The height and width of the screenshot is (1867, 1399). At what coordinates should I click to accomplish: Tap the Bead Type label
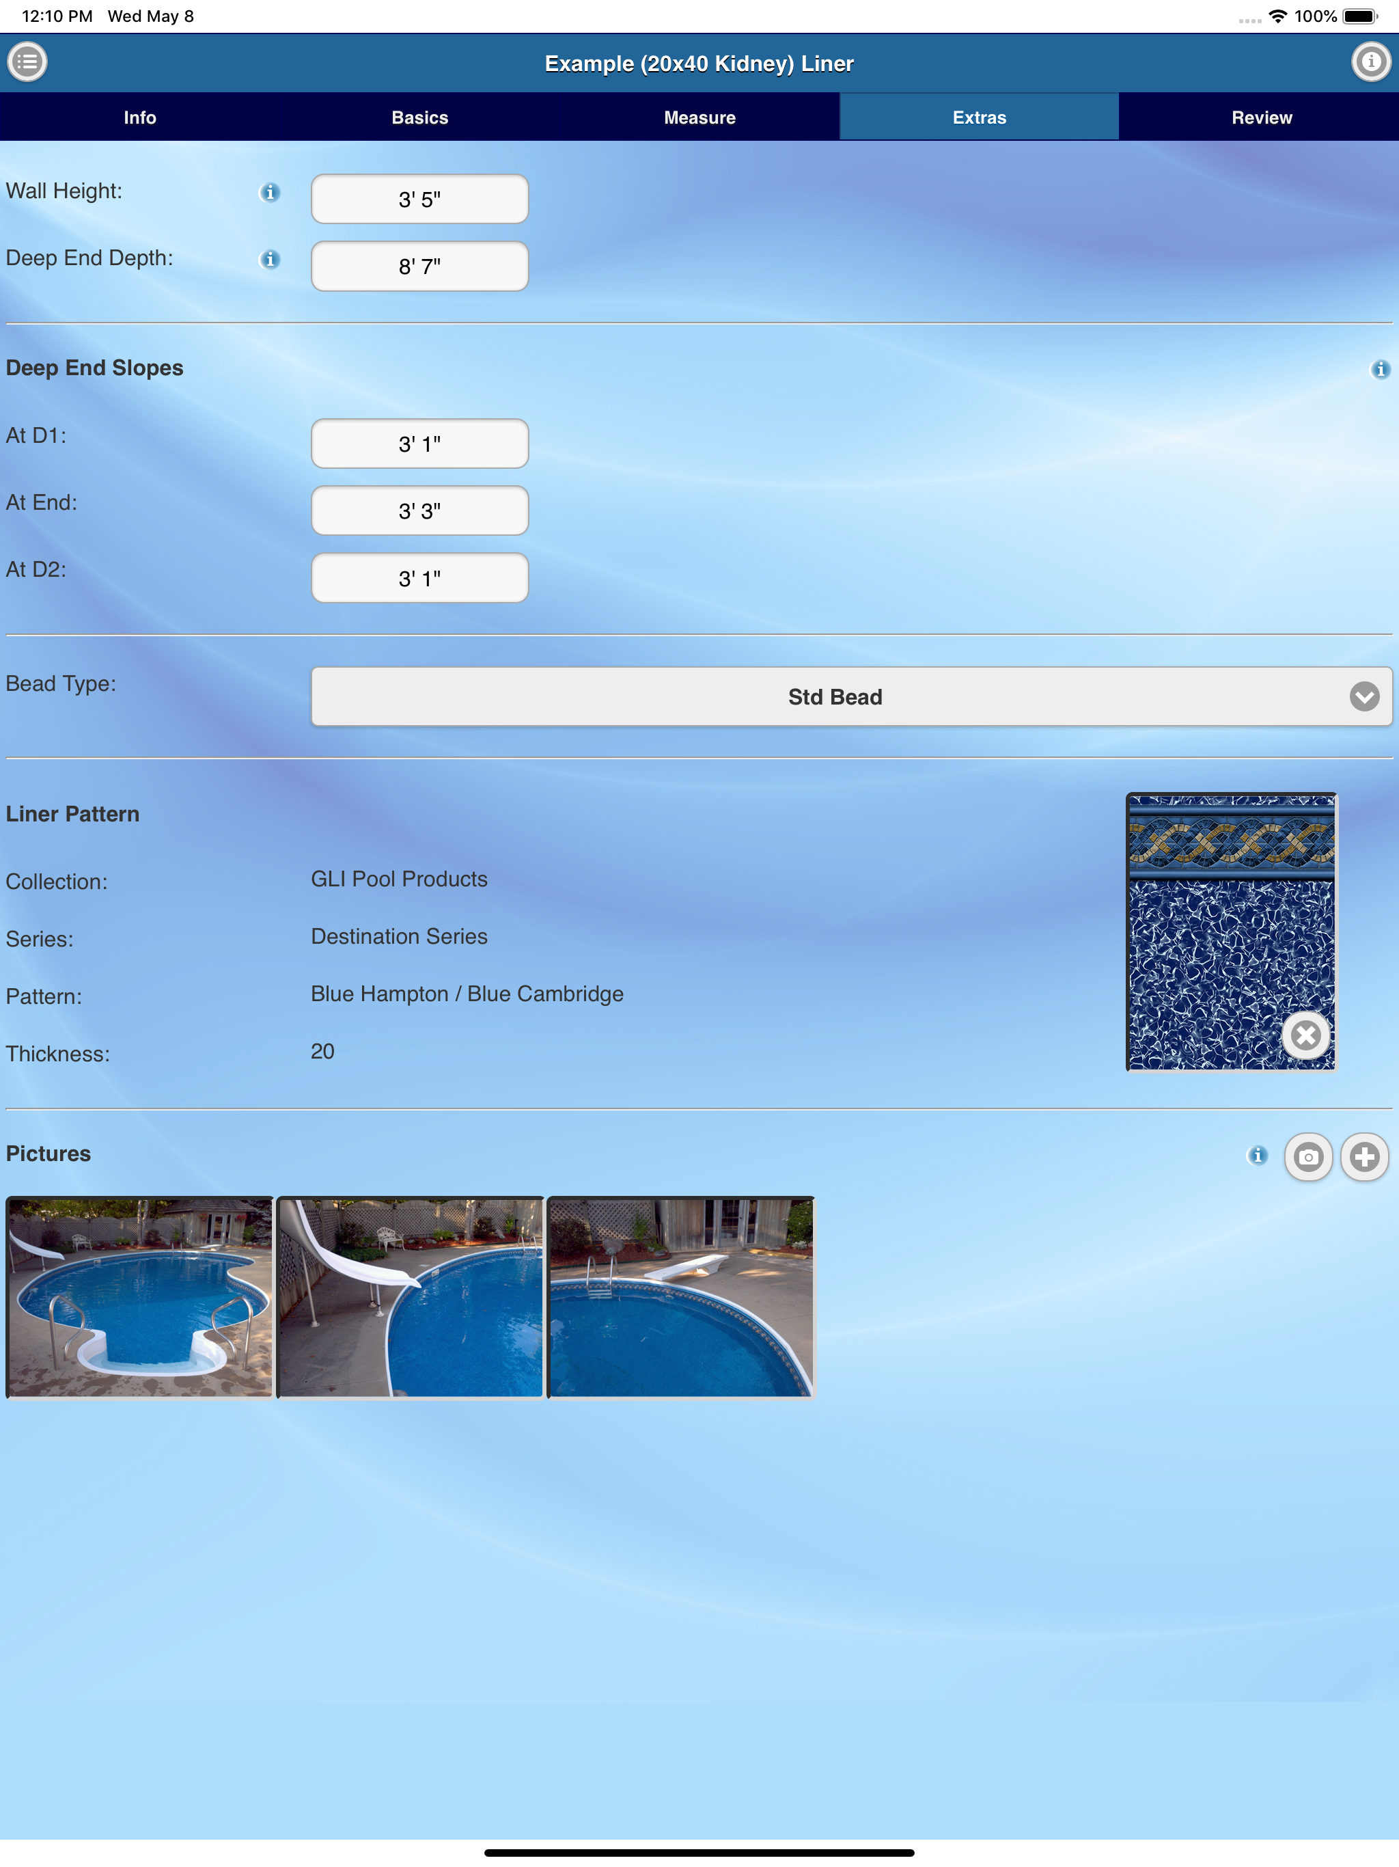61,685
